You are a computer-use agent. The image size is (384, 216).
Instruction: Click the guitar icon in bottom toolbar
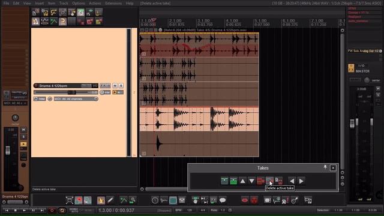coord(295,200)
